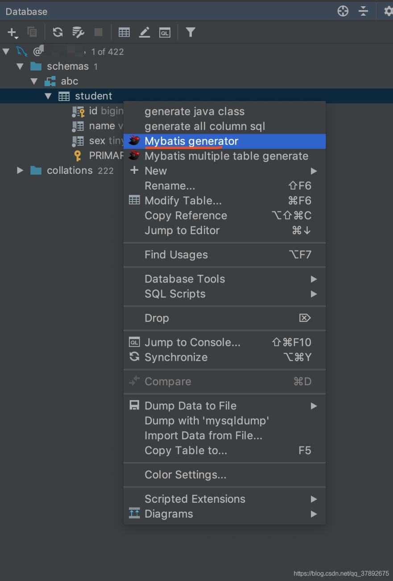Open the Scripted Extensions submenu arrow
Image resolution: width=393 pixels, height=581 pixels.
coord(314,499)
